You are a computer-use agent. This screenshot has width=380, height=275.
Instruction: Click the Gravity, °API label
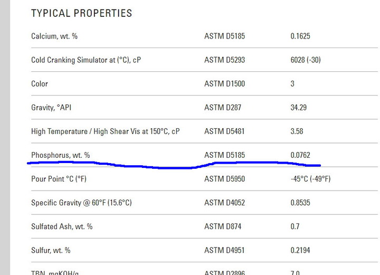(51, 108)
